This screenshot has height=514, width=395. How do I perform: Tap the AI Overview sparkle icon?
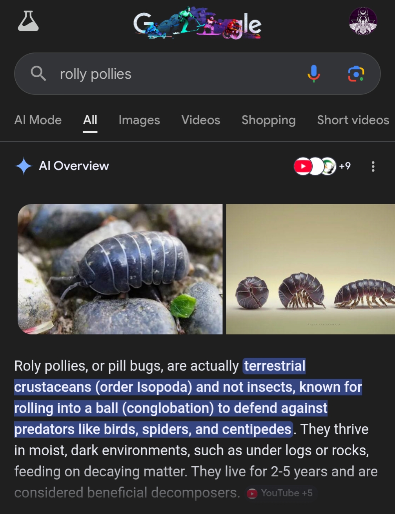coord(24,166)
